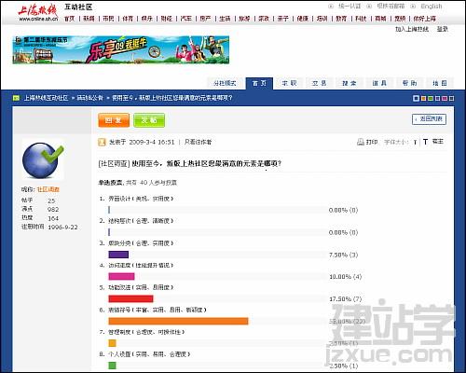This screenshot has width=466, height=373.
Task: Click the 返回列表 back to list button
Action: tap(429, 119)
